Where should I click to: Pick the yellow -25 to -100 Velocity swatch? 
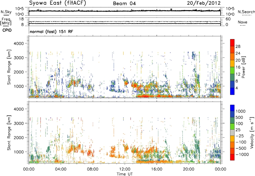(x=232, y=139)
